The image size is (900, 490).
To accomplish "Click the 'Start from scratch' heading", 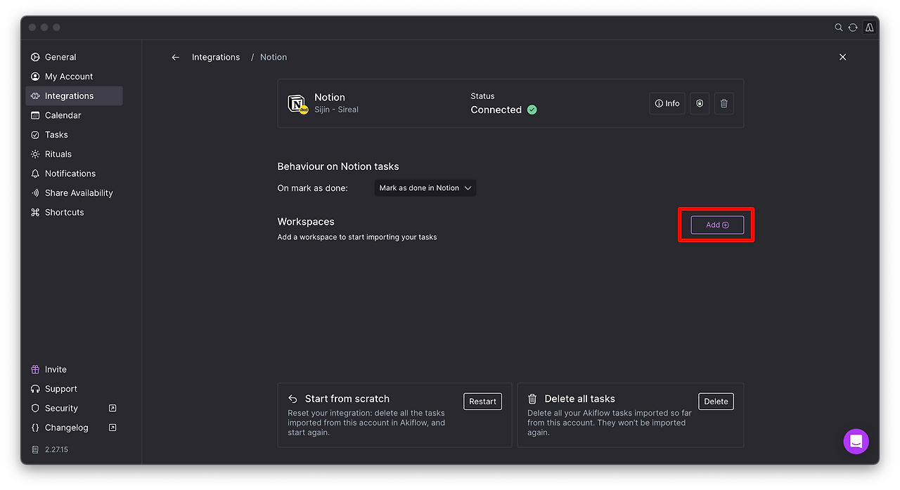I will (x=347, y=399).
